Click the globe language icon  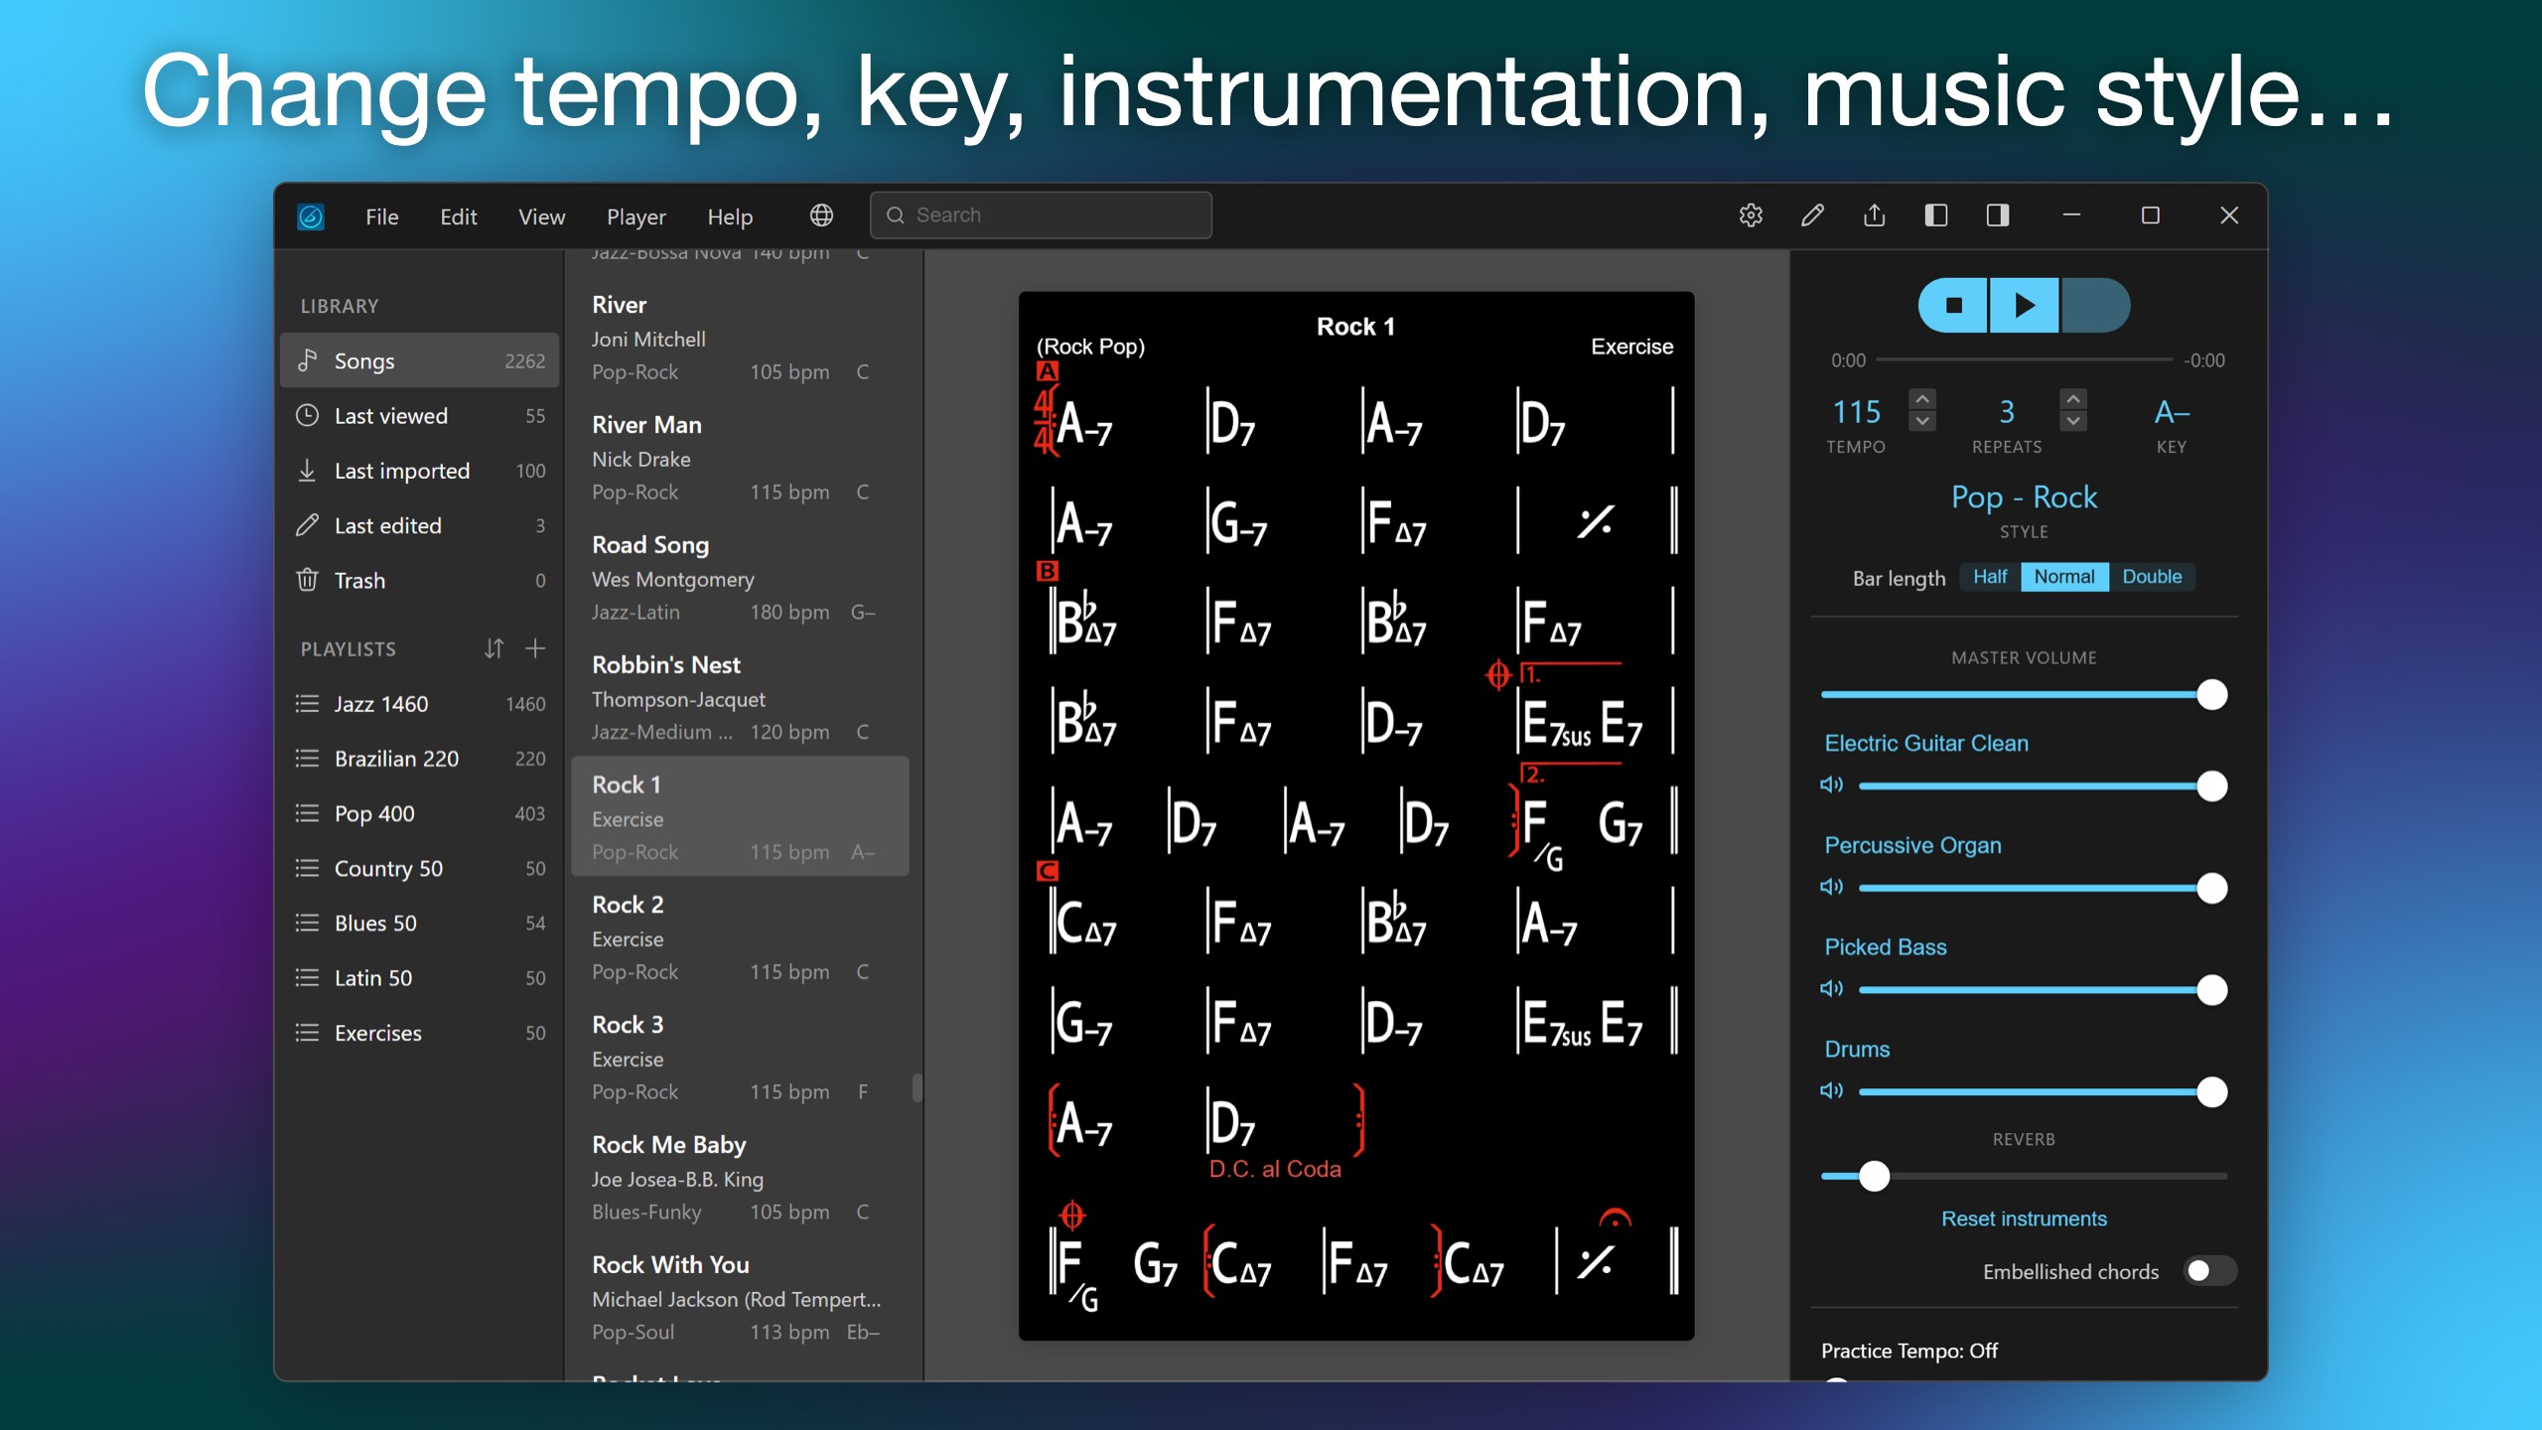point(821,215)
